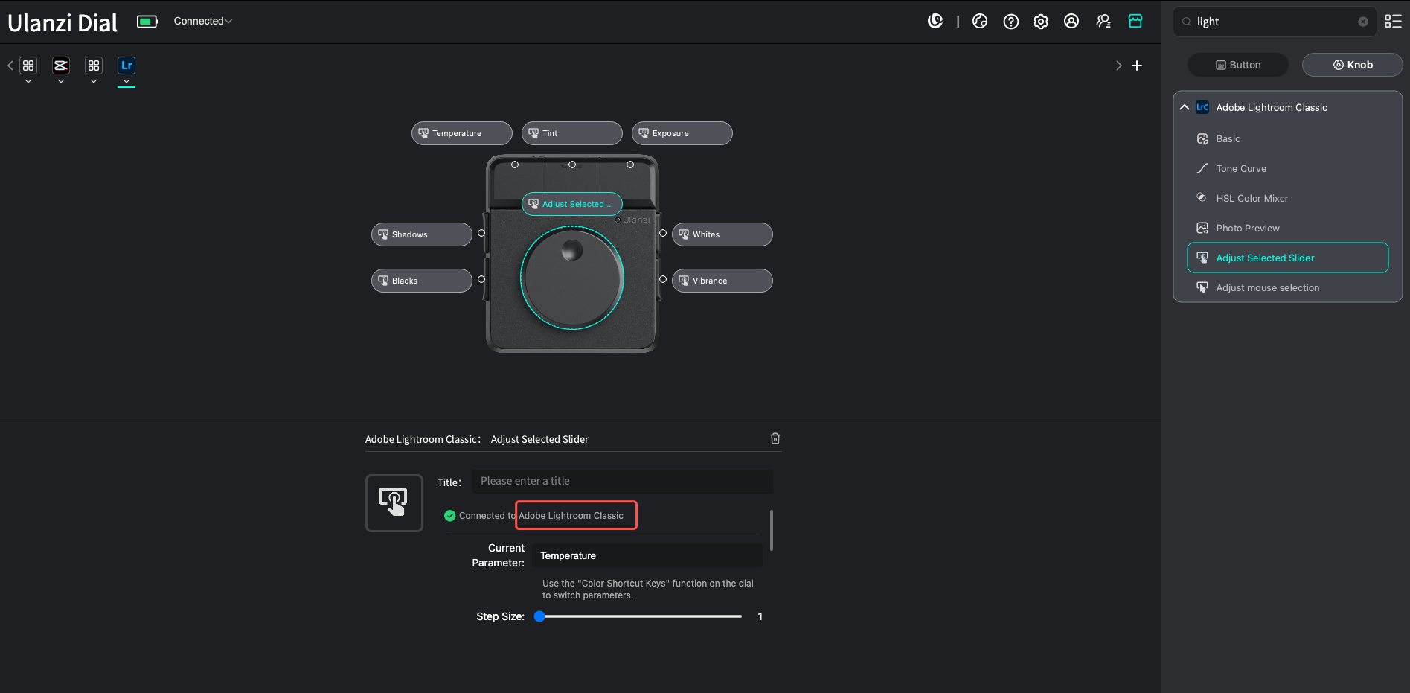
Task: Switch to the Button tab
Action: (x=1238, y=65)
